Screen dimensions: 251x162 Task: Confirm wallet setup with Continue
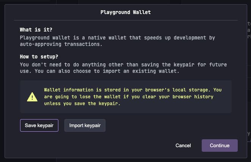(220, 145)
